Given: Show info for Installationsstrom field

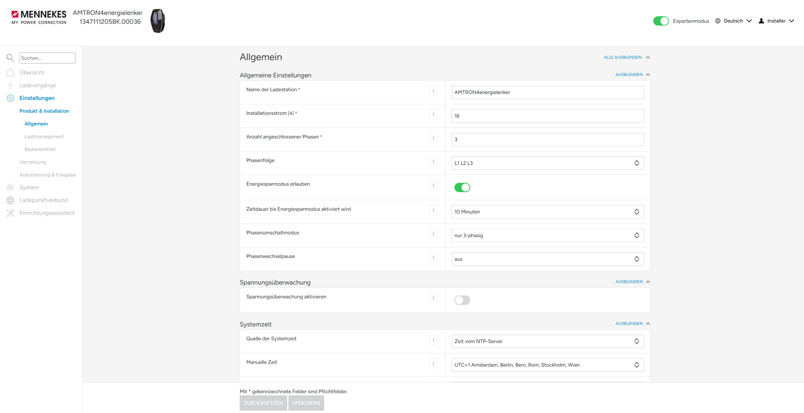Looking at the screenshot, I should pos(433,114).
